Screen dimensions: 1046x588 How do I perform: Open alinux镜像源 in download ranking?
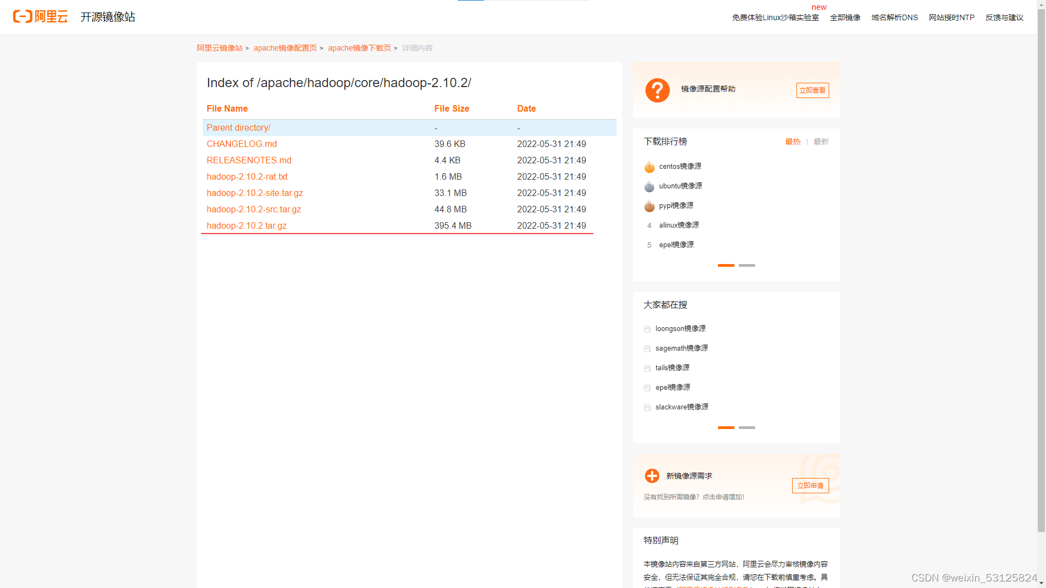[679, 225]
